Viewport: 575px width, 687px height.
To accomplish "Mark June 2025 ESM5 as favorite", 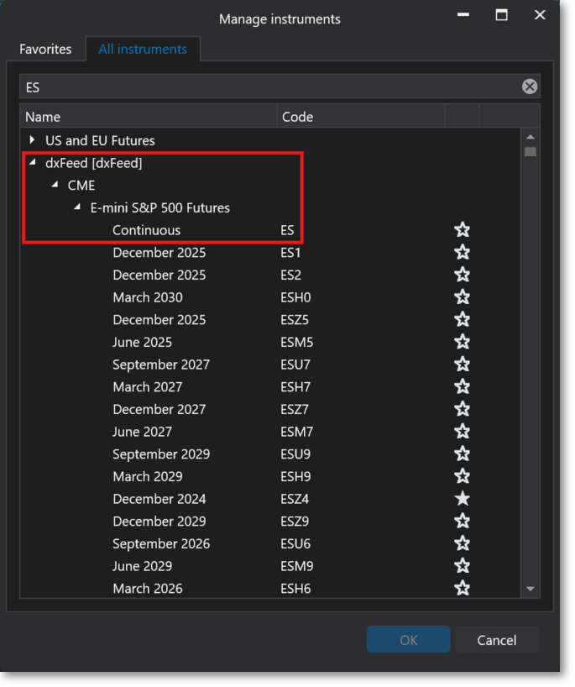I will 463,341.
